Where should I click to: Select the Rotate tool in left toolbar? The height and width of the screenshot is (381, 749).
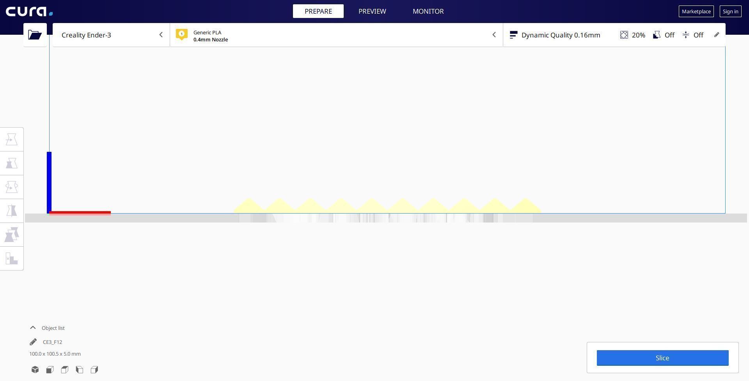tap(12, 187)
